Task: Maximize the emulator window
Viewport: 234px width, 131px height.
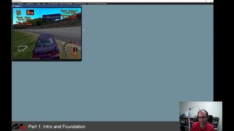Action: pos(206,1)
